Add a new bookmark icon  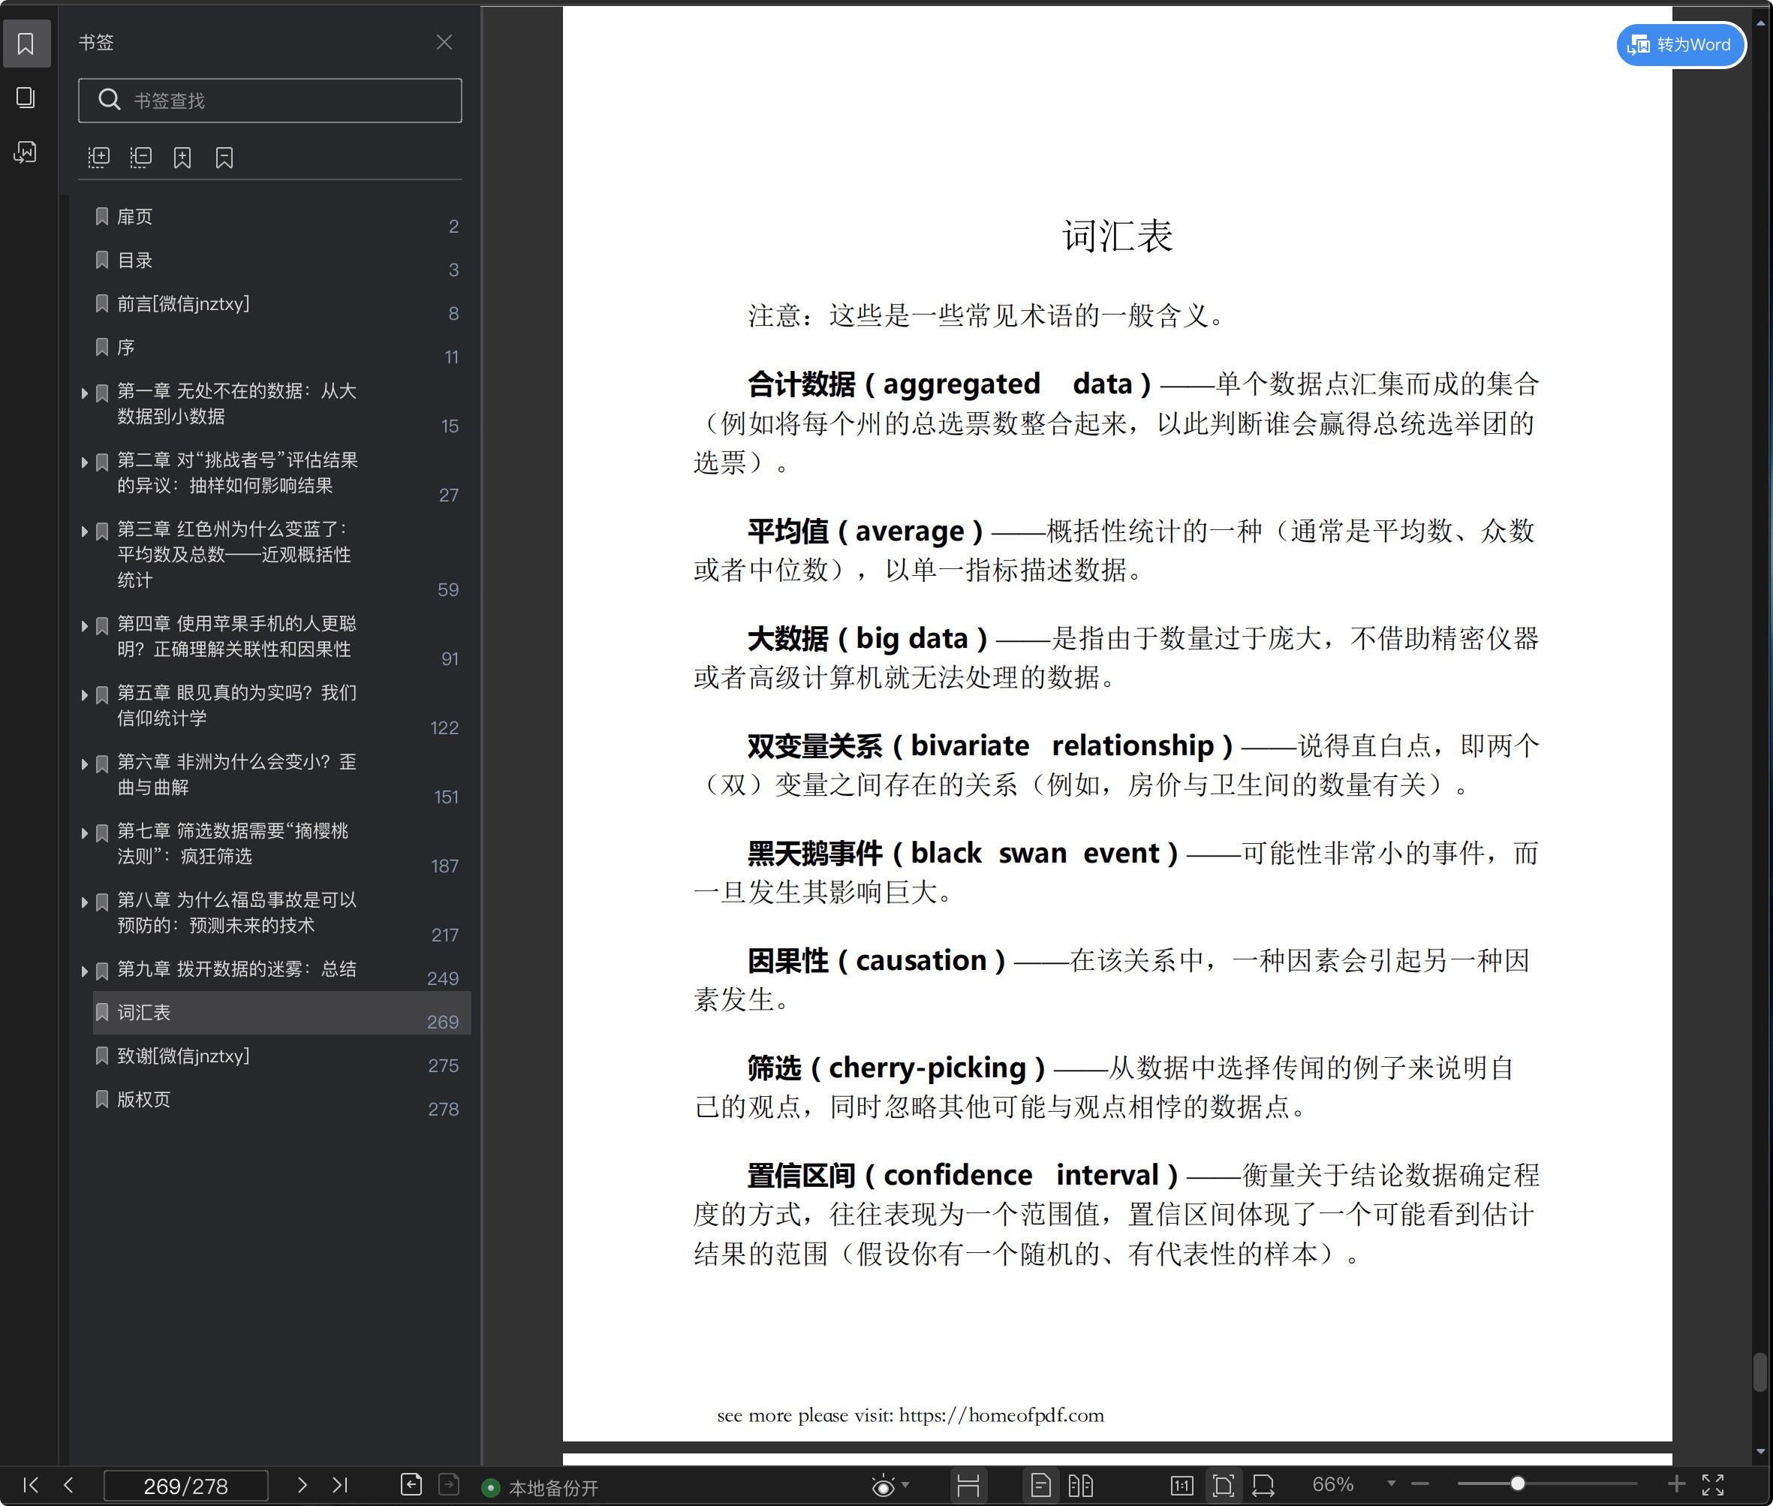(x=182, y=157)
